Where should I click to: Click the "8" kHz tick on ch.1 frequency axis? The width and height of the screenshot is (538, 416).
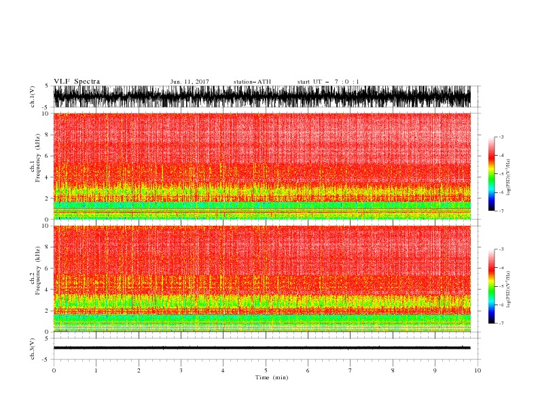pyautogui.click(x=48, y=135)
